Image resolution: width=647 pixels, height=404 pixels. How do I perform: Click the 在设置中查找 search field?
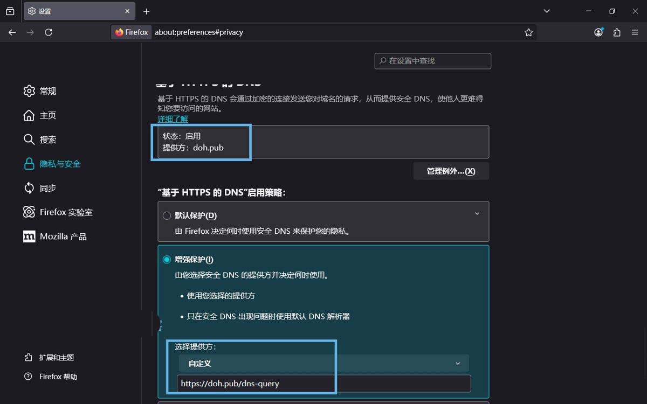[433, 61]
